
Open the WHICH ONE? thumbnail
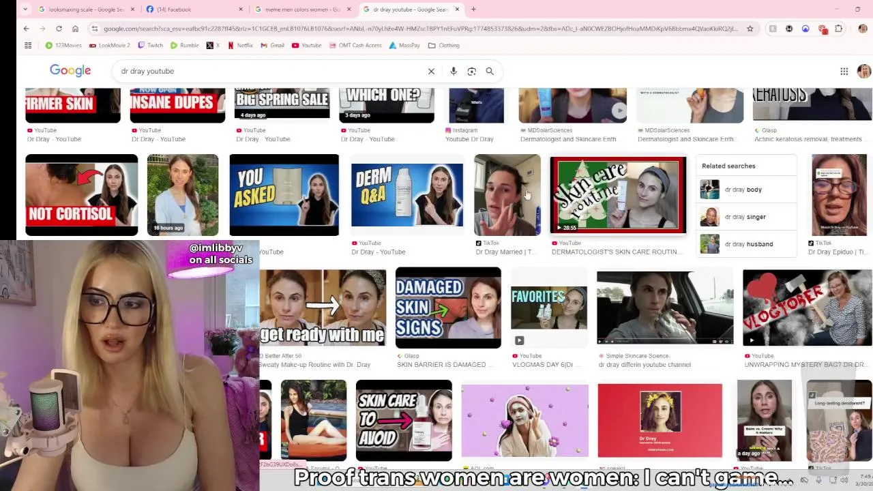pos(387,105)
